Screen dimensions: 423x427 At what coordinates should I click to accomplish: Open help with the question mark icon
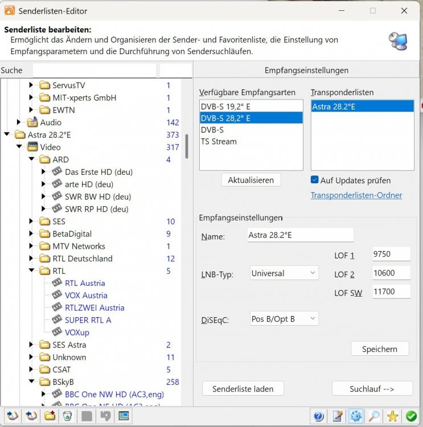coord(319,416)
